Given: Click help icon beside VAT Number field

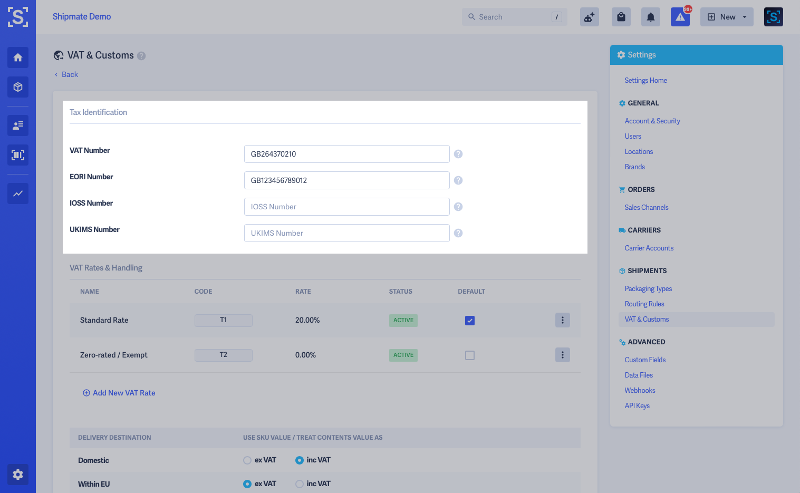Looking at the screenshot, I should pos(458,154).
